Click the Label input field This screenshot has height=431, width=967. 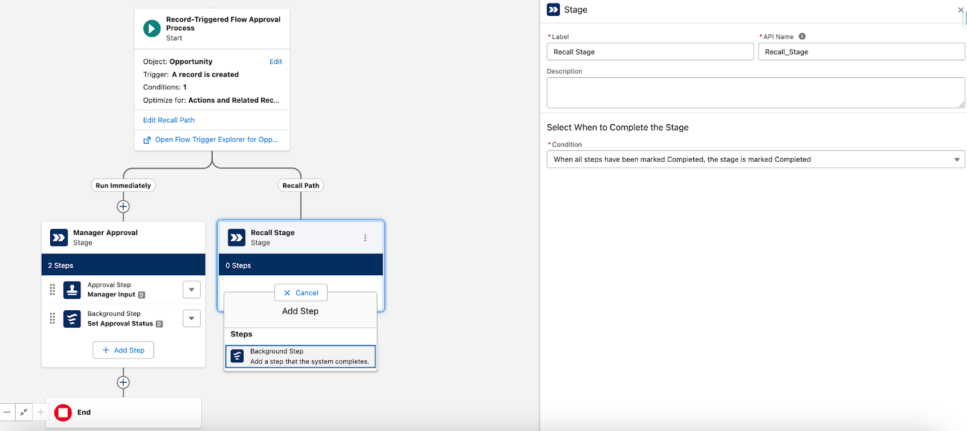(650, 52)
